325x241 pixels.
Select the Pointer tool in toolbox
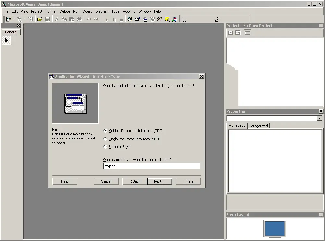point(6,40)
